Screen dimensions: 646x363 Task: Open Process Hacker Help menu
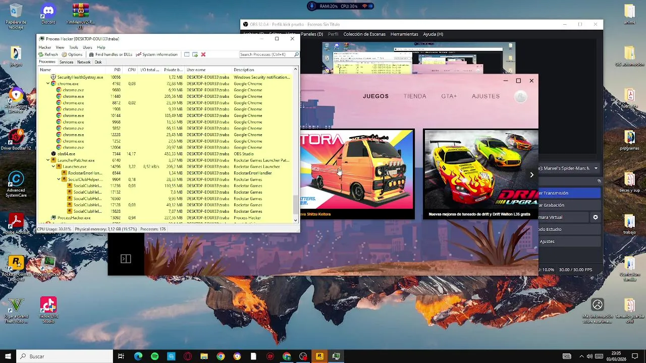[101, 47]
